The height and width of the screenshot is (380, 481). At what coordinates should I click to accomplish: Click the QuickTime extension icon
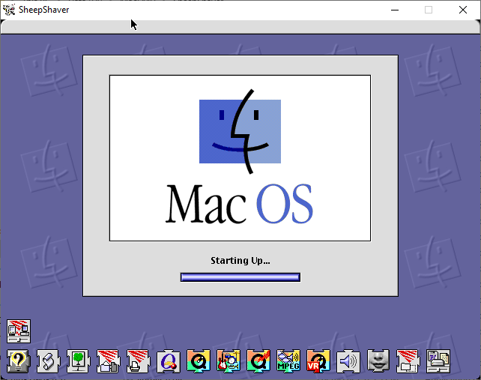coord(199,361)
